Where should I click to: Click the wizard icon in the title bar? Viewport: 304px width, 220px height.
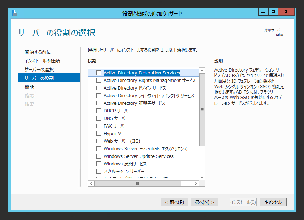tap(14, 13)
